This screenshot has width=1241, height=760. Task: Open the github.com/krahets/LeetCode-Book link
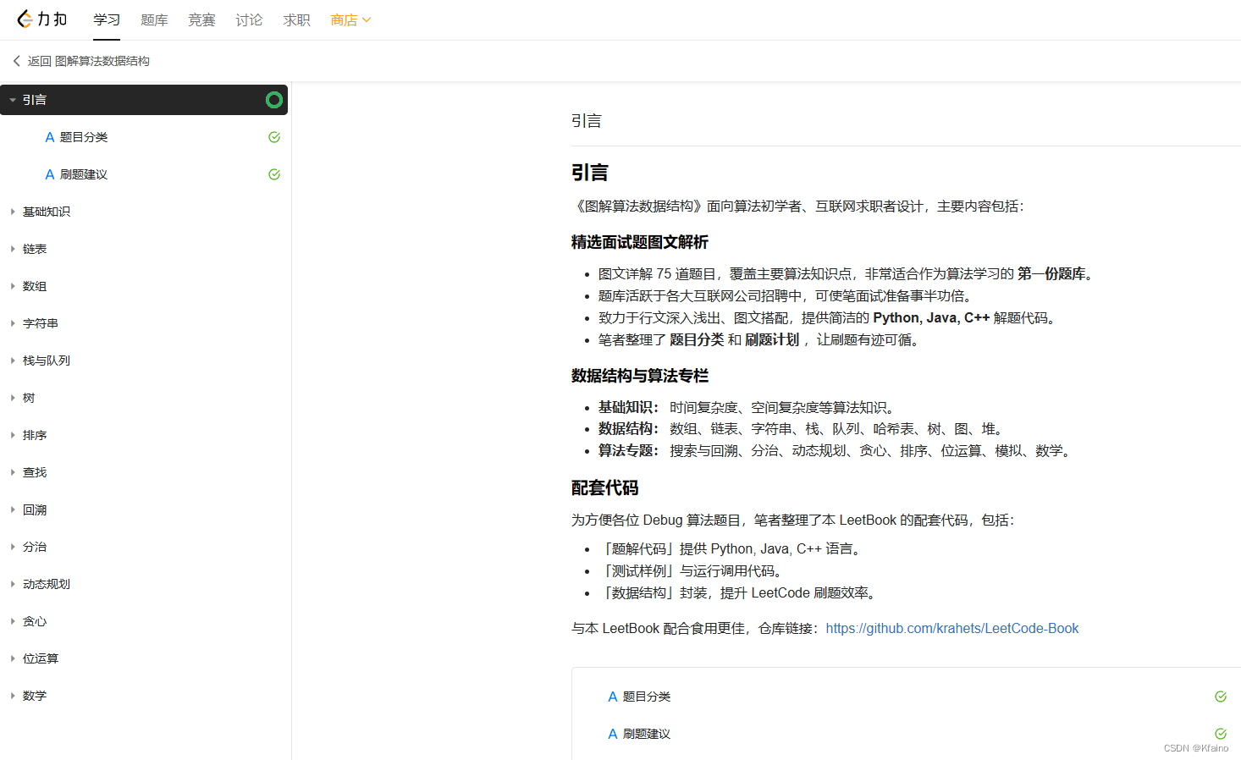click(x=952, y=628)
